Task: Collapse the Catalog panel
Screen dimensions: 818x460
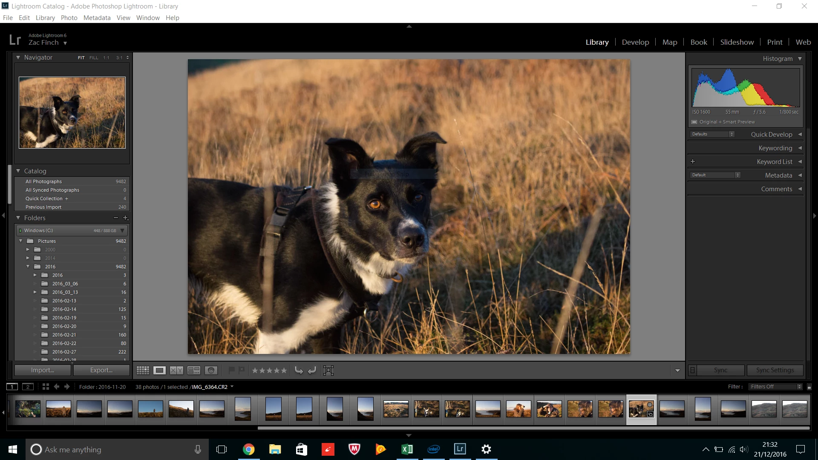Action: point(18,171)
